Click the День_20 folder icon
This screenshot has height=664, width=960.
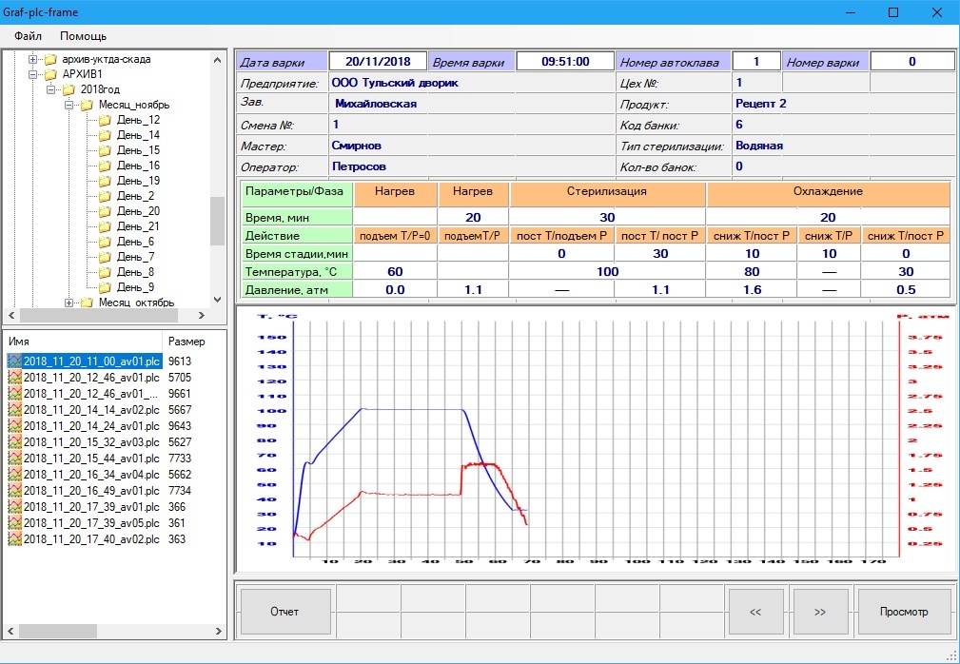(105, 211)
